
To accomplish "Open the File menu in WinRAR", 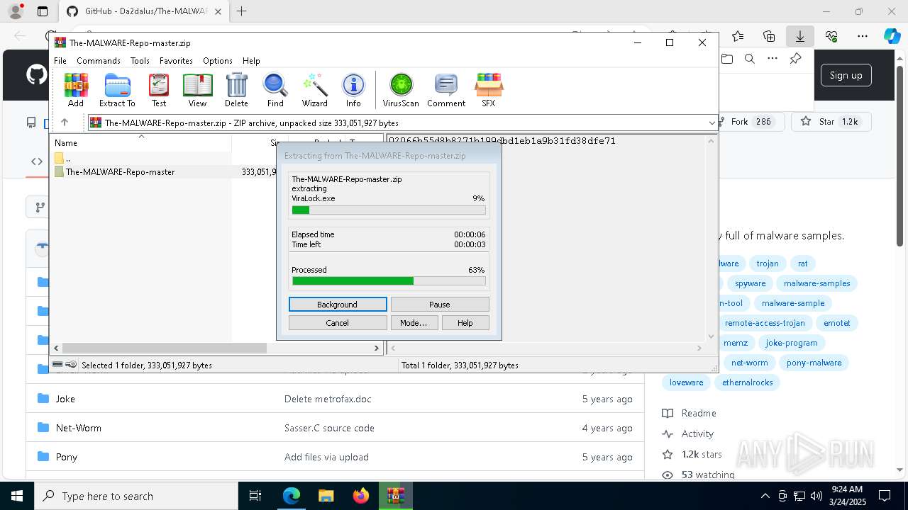I will (x=60, y=61).
